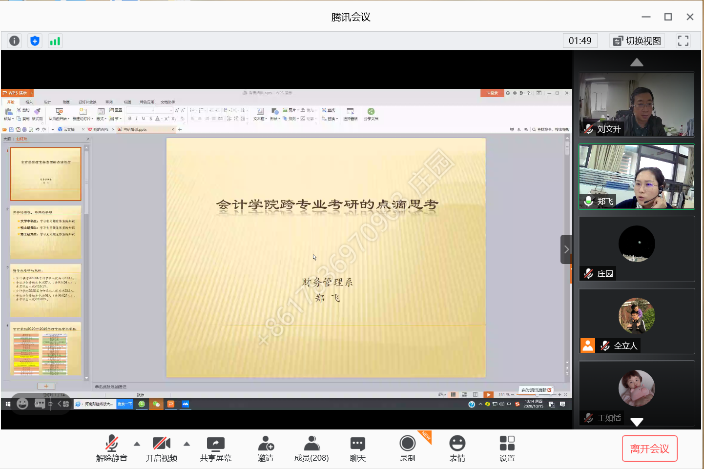
Task: Select slide 3 thumbnail in WPS panel
Action: click(46, 290)
